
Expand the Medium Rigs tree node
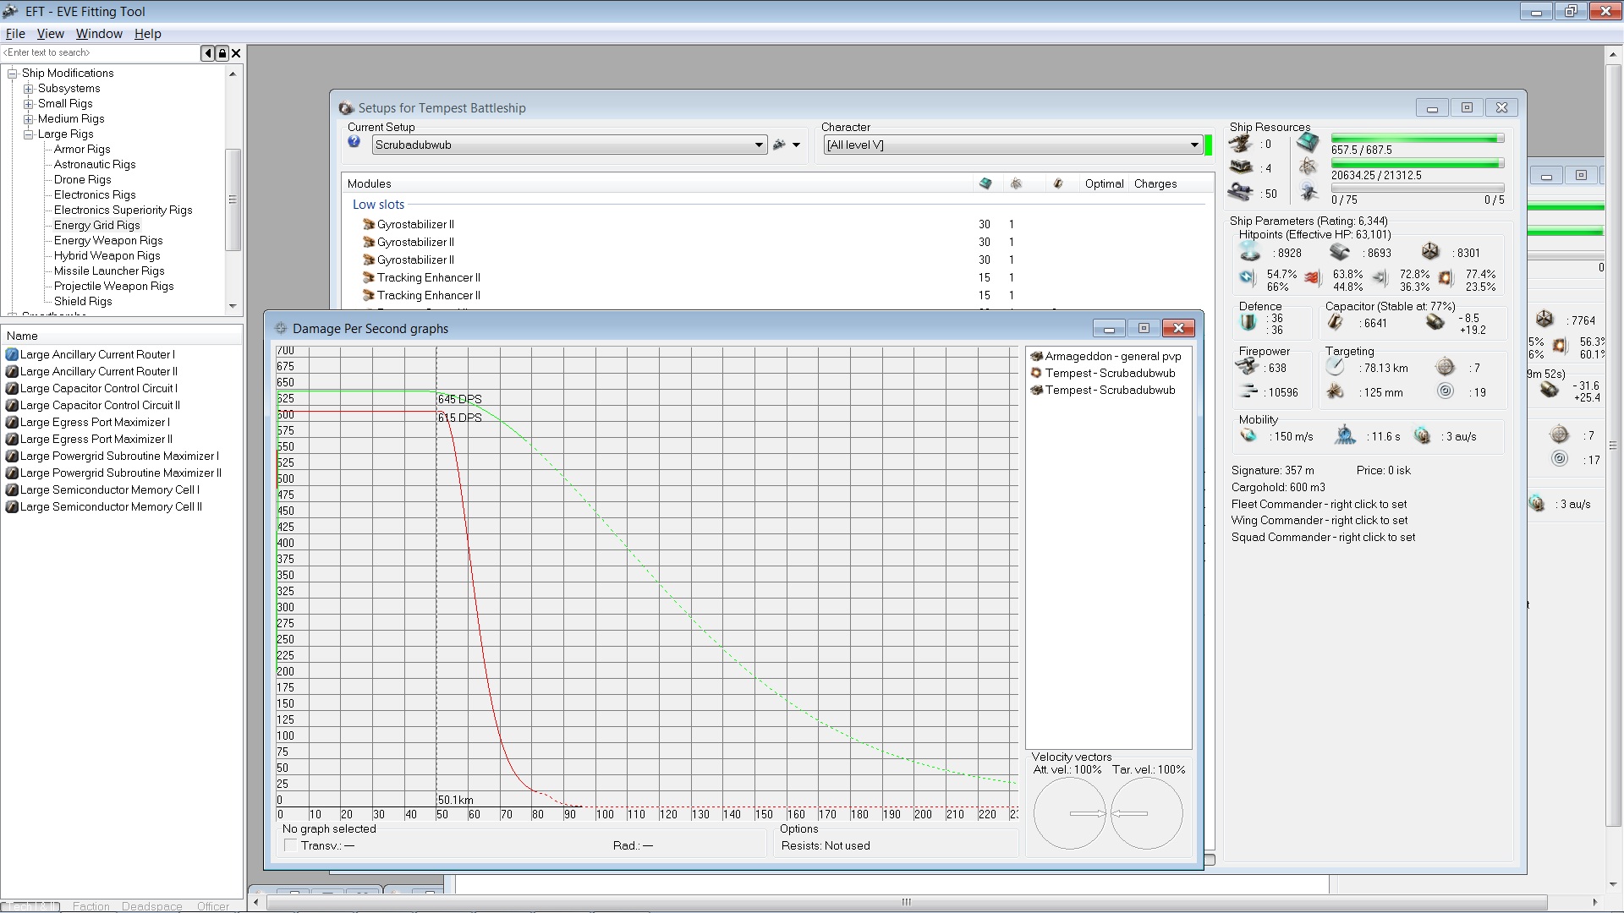click(x=29, y=119)
